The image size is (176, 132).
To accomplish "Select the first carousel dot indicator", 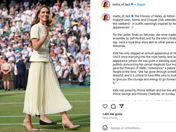I will [39, 129].
